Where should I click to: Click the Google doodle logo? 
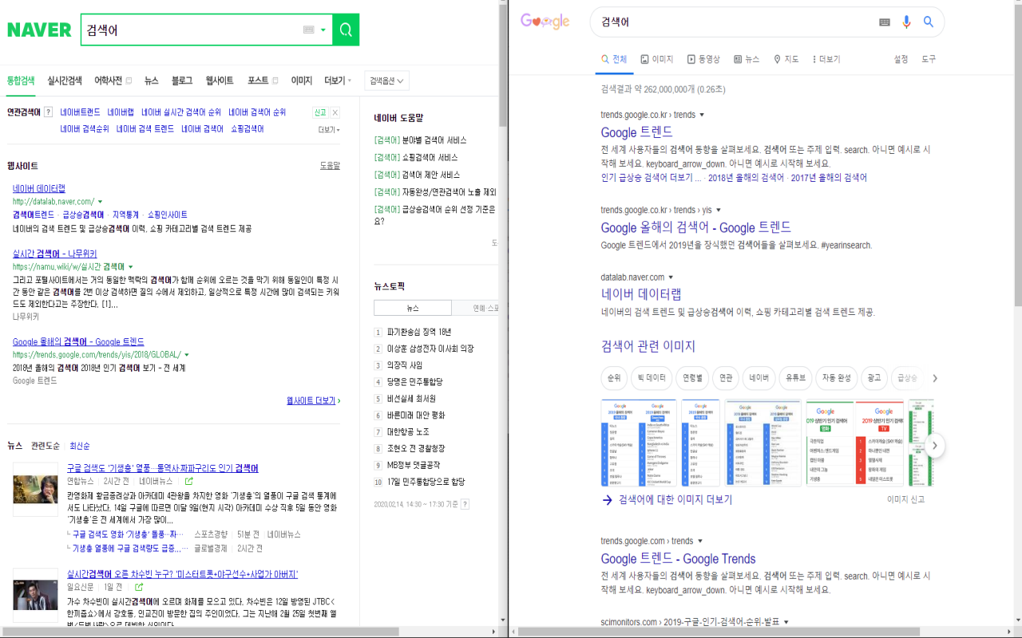546,22
